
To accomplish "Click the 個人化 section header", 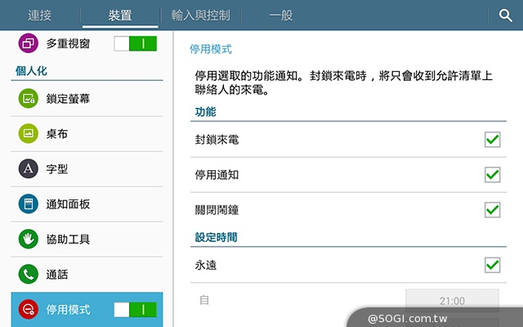I will pos(31,71).
